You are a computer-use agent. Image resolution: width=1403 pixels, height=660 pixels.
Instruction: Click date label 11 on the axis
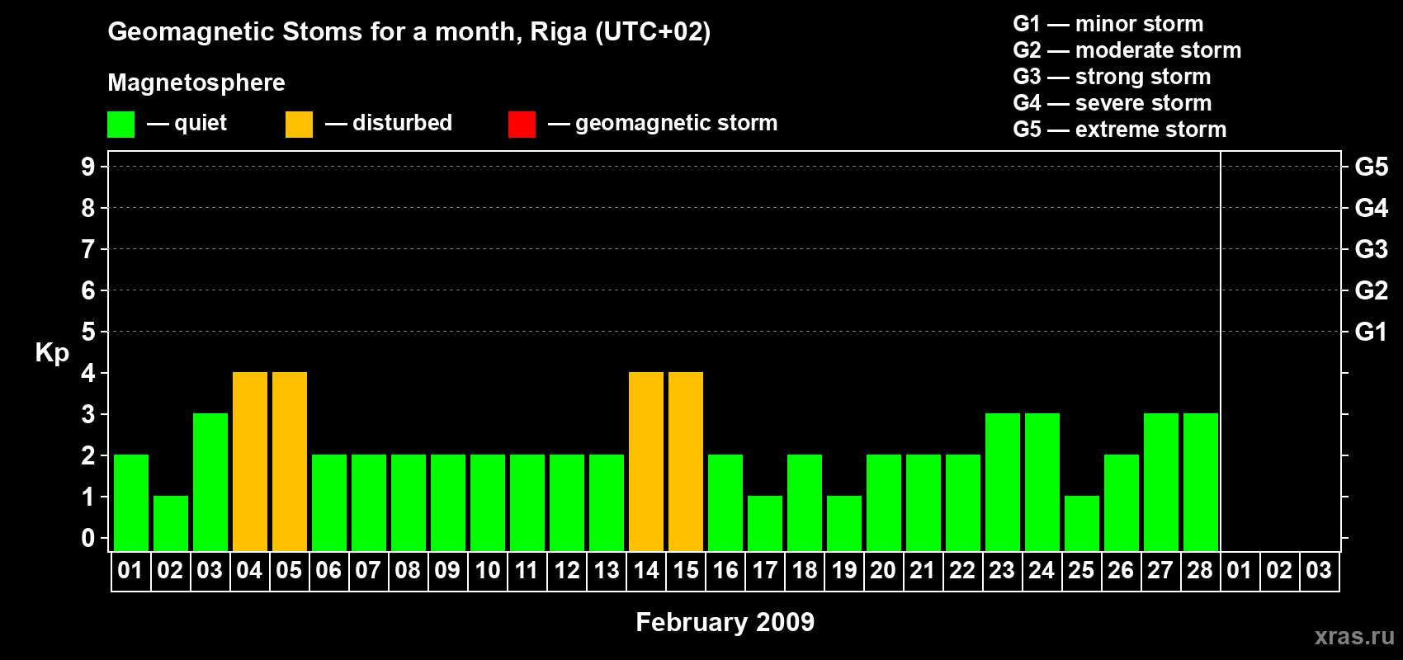[x=527, y=570]
